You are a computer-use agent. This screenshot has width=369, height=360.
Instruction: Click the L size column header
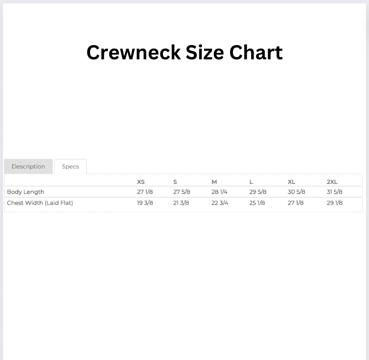tap(251, 182)
